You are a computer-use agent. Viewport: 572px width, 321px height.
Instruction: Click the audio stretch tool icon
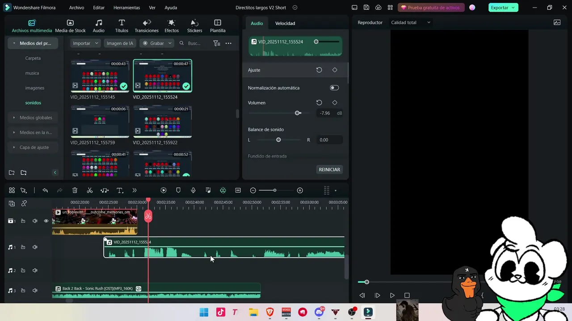[x=105, y=190]
